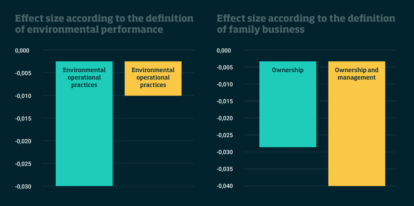Click the environmental performance chart title
The width and height of the screenshot is (414, 206).
104,24
